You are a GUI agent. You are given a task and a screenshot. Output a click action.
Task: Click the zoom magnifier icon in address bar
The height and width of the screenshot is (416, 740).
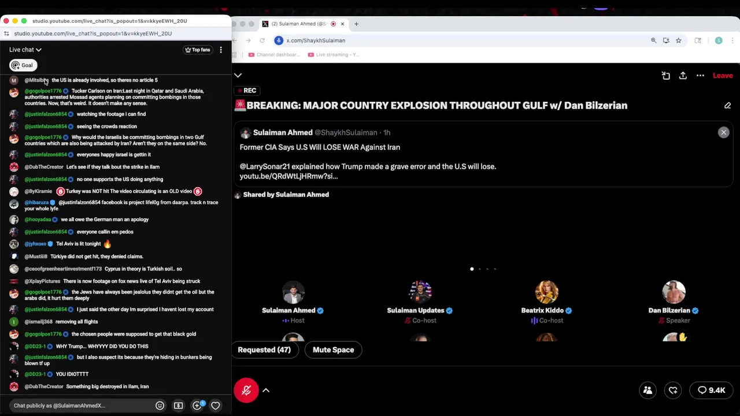(653, 40)
